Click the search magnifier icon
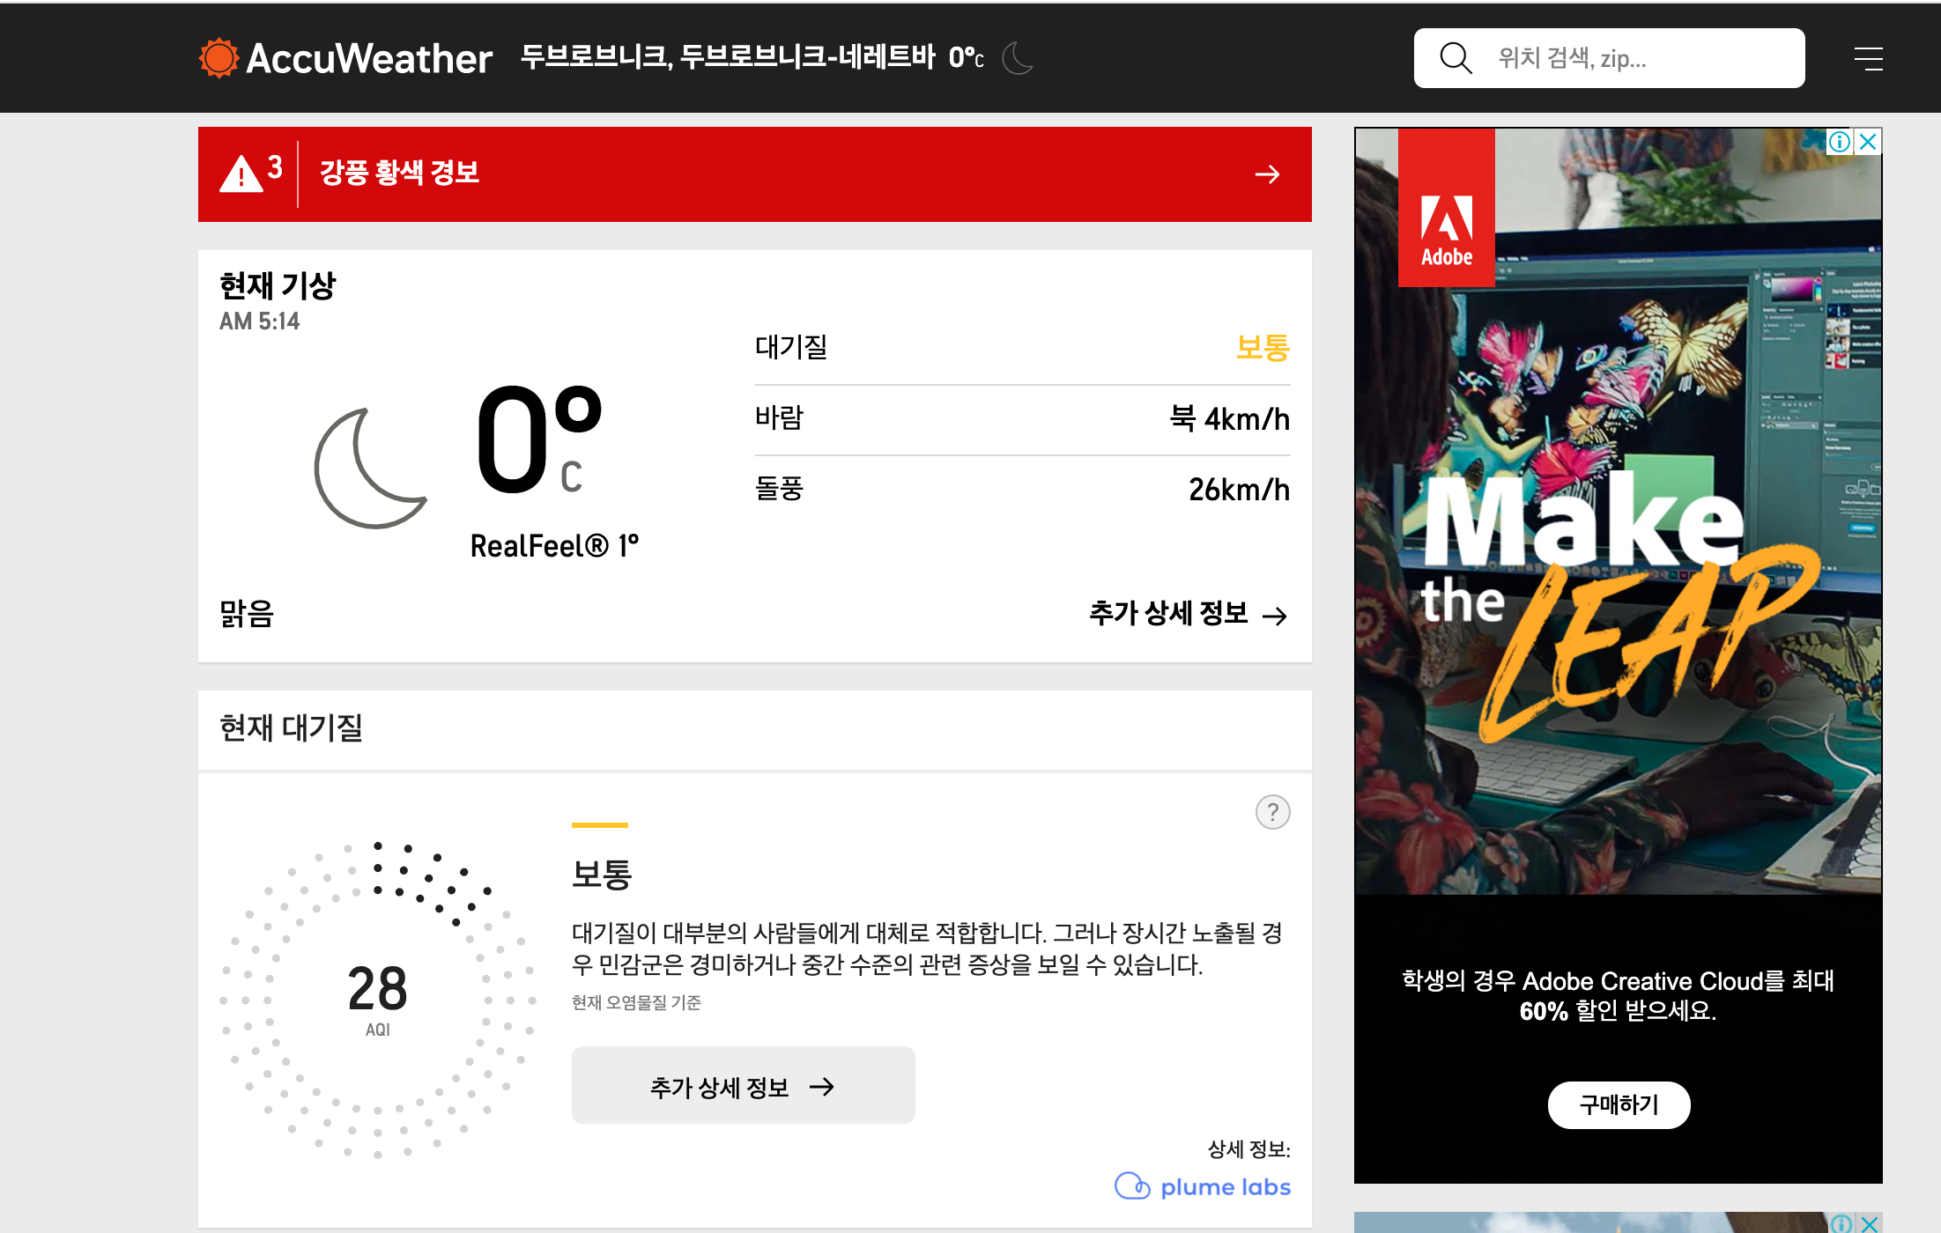 point(1455,58)
